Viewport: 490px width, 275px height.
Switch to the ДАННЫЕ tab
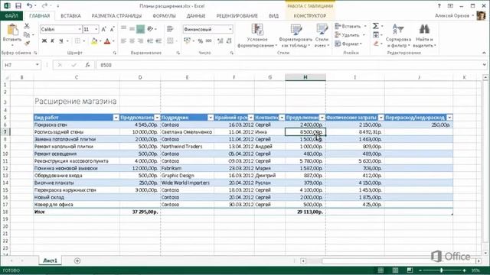tap(196, 15)
